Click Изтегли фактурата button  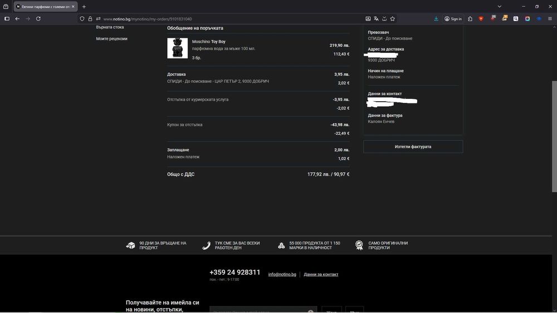click(413, 147)
